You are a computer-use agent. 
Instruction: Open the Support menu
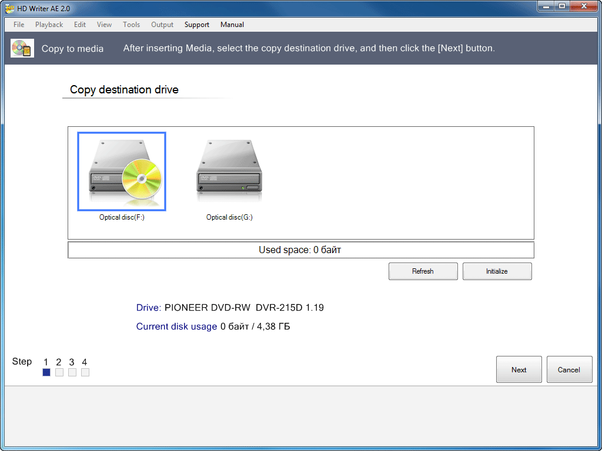pos(196,25)
